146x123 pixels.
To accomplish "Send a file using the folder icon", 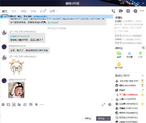I will 19,105.
